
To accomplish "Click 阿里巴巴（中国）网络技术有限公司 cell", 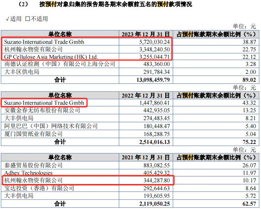I will (50, 126).
